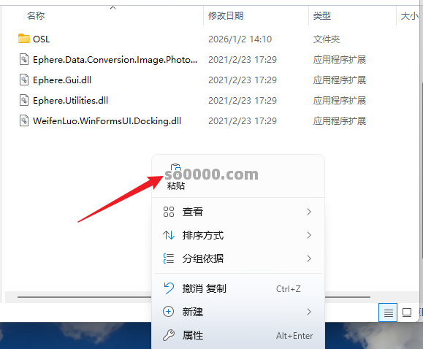
Task: Expand chevron beside 排序方式
Action: pyautogui.click(x=309, y=235)
